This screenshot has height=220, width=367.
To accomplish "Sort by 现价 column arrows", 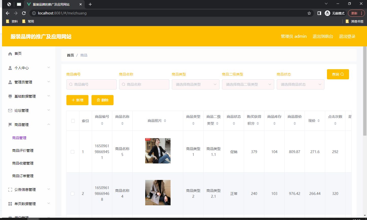I will 319,121.
